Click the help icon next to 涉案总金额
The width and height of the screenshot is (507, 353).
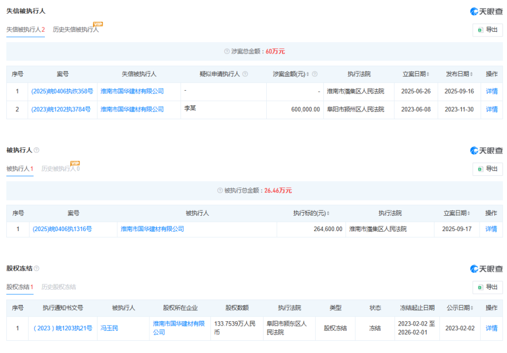coord(227,51)
